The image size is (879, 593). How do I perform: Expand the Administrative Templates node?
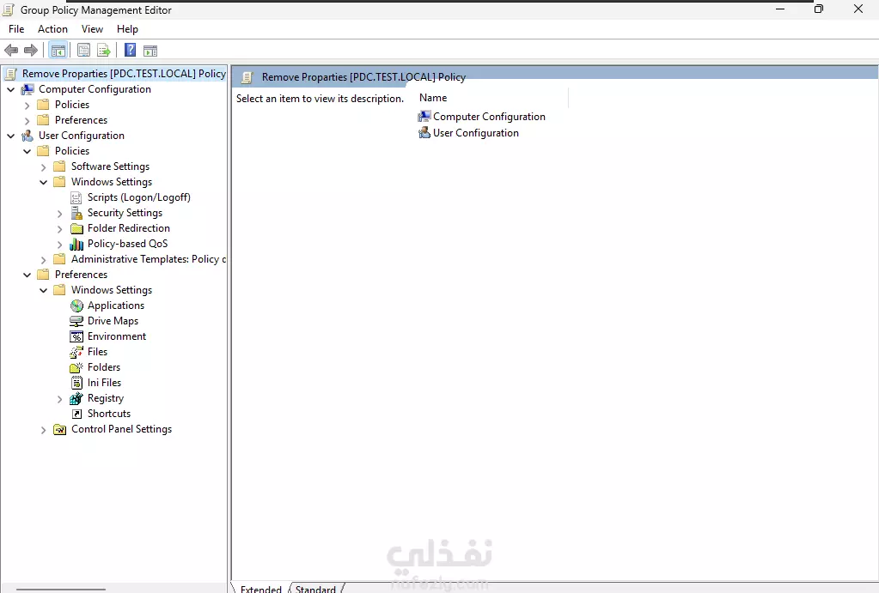pyautogui.click(x=43, y=260)
